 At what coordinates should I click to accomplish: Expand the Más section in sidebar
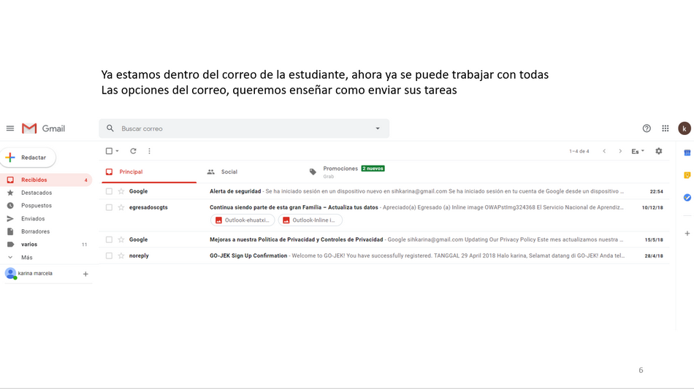[26, 258]
